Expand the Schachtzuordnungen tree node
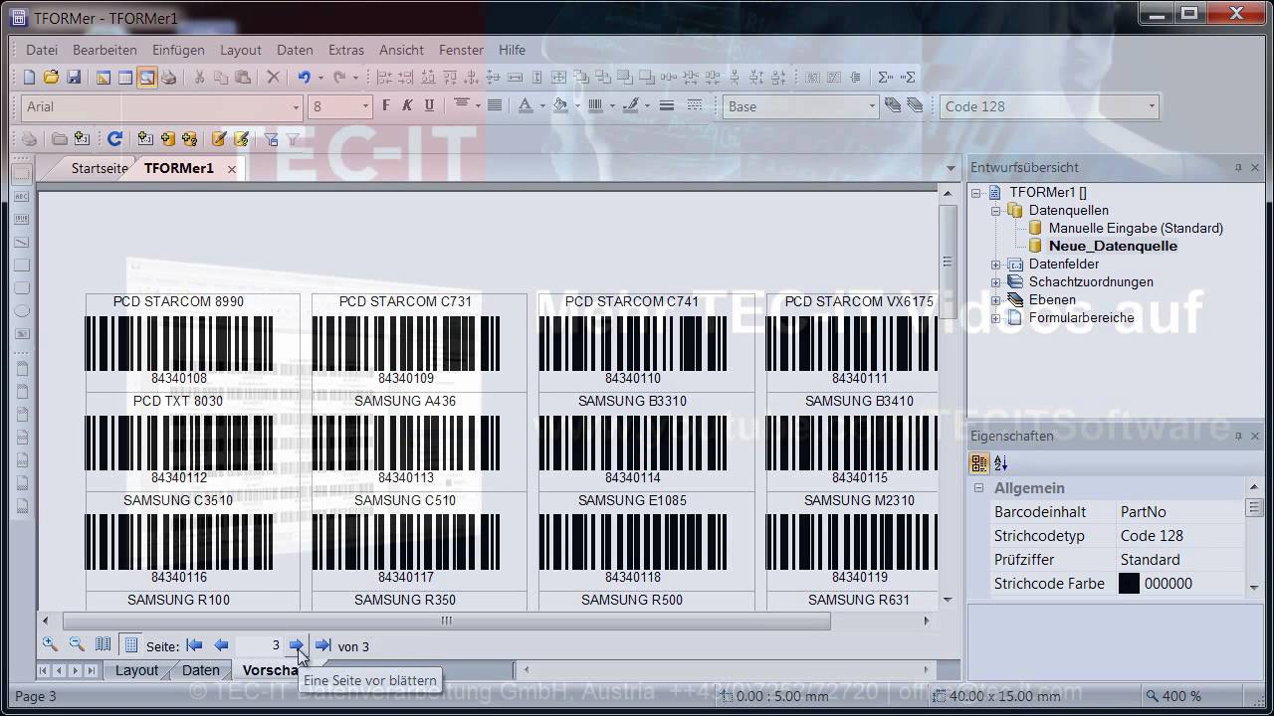This screenshot has height=716, width=1274. coord(995,282)
